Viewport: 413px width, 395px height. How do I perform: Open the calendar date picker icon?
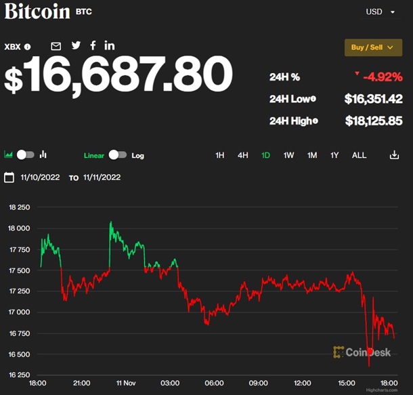pyautogui.click(x=9, y=178)
